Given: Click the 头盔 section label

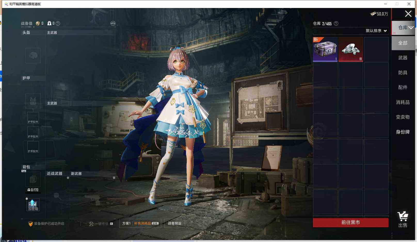Looking at the screenshot, I should click(26, 32).
